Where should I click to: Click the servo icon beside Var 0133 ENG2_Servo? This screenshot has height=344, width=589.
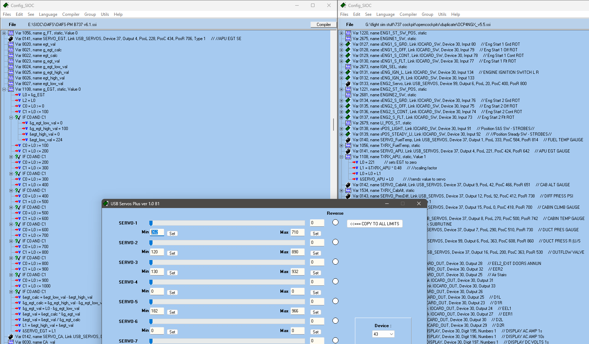click(348, 84)
